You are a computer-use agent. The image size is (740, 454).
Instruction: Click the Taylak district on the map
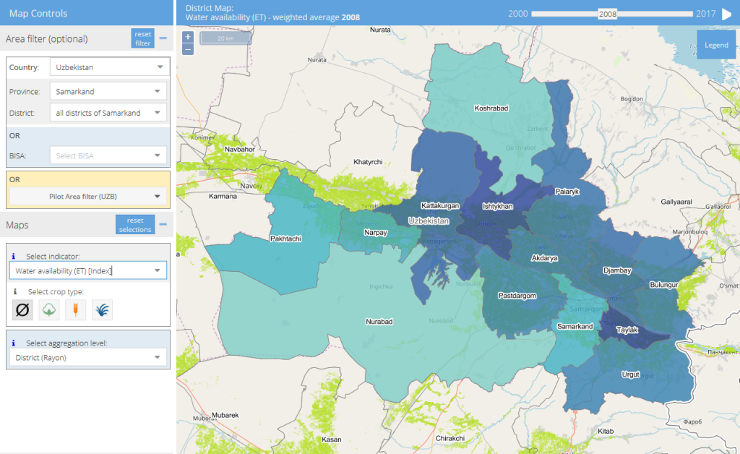627,330
